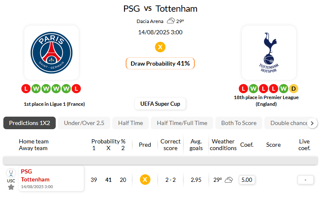Switch to Both To Score tab
This screenshot has height=199, width=323.
239,123
